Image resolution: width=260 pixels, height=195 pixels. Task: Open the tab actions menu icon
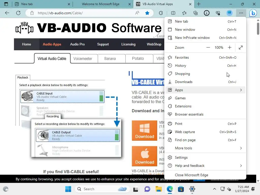tap(6, 4)
